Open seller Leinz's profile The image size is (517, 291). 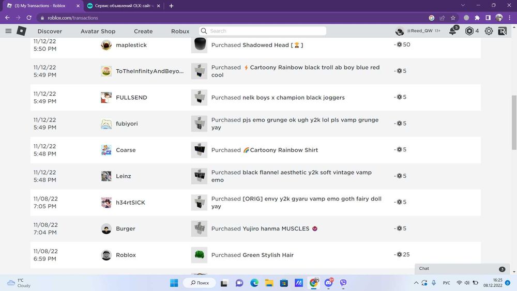coord(124,176)
